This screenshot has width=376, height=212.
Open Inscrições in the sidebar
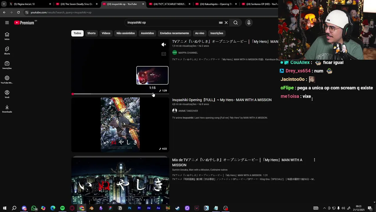[x=7, y=65]
